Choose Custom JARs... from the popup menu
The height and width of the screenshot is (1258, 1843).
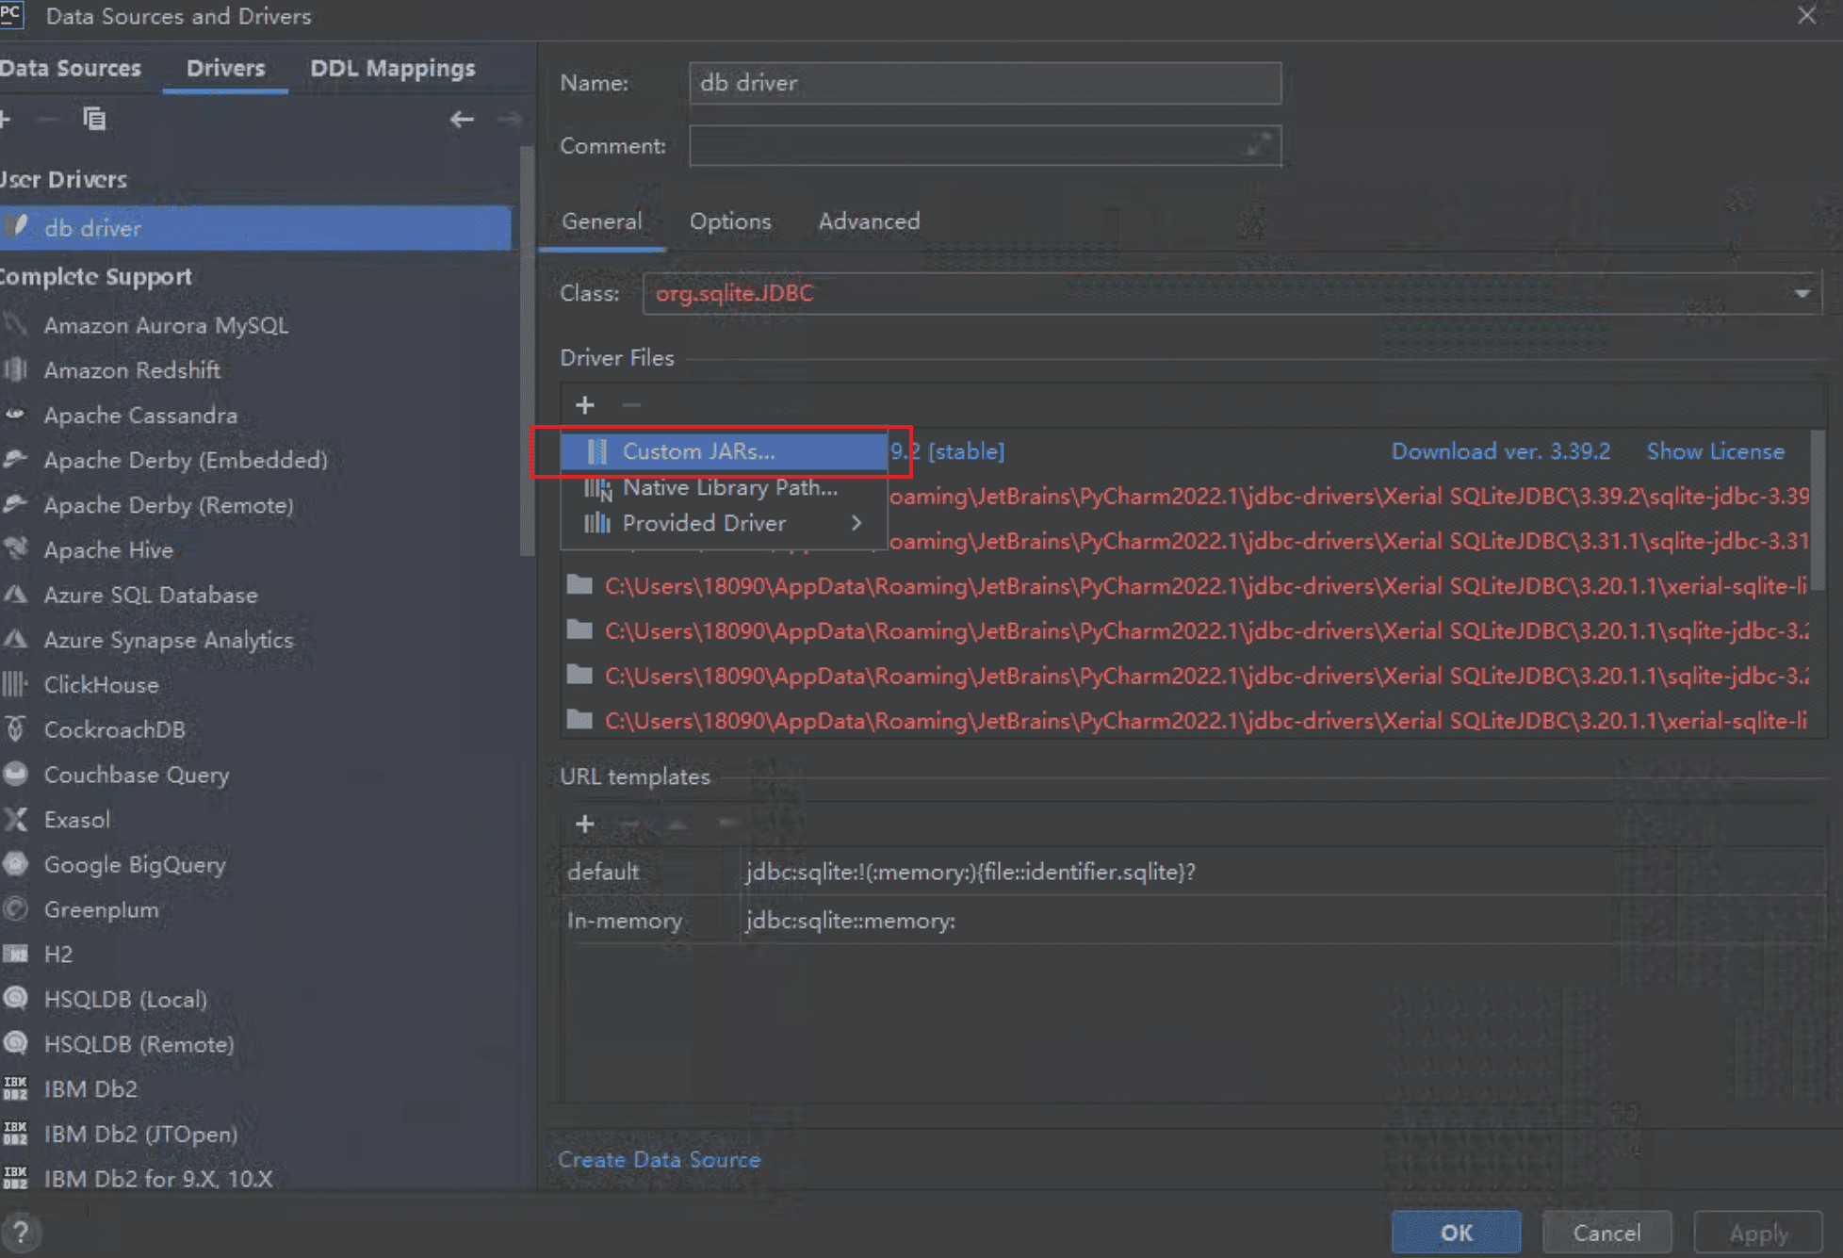coord(724,451)
